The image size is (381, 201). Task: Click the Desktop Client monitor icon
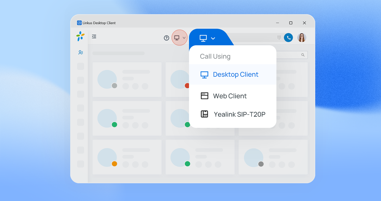coord(204,75)
